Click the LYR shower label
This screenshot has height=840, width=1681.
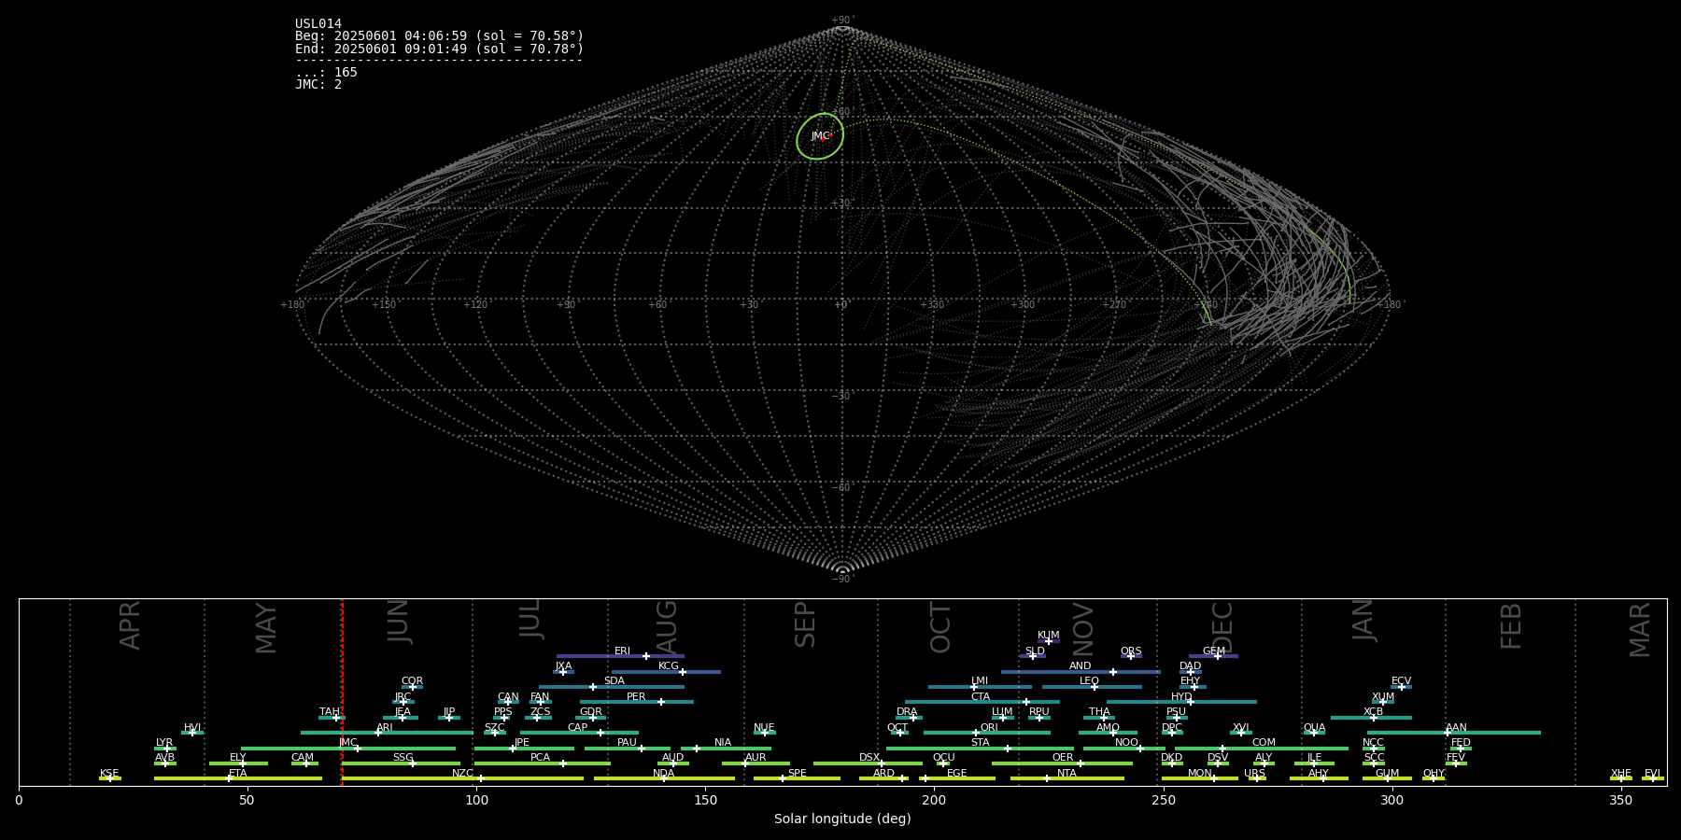pos(164,743)
